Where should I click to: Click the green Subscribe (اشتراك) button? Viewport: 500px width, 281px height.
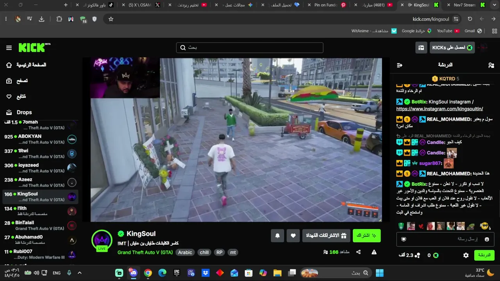(x=366, y=236)
